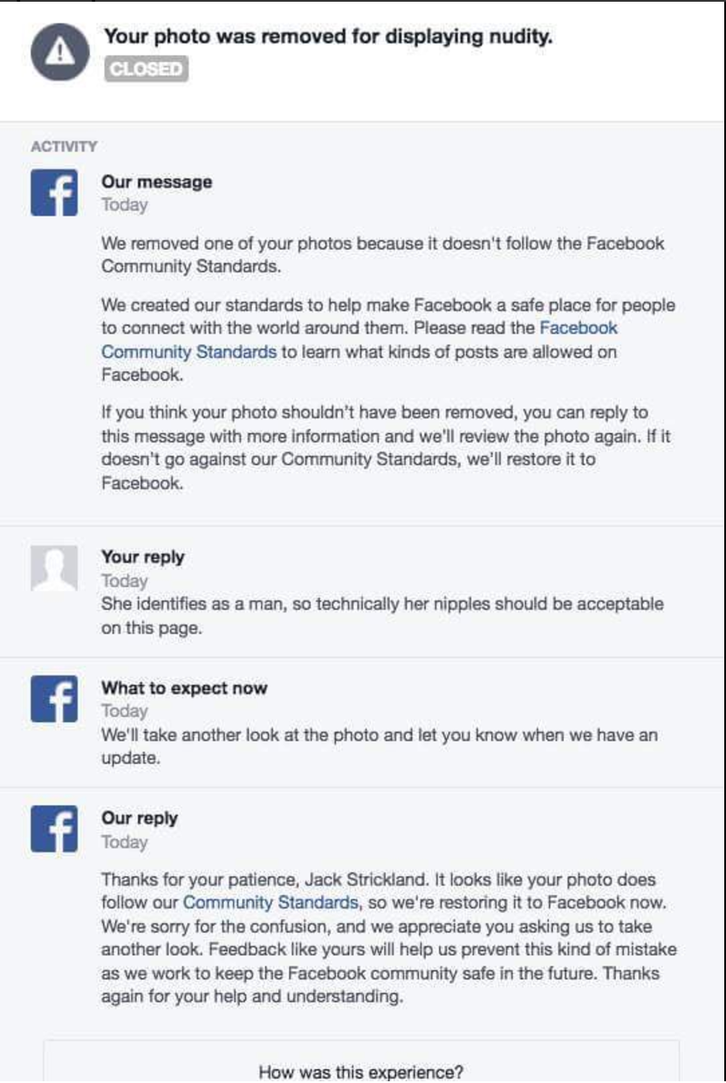The image size is (726, 1083).
Task: Click the Your reply heading
Action: (143, 556)
